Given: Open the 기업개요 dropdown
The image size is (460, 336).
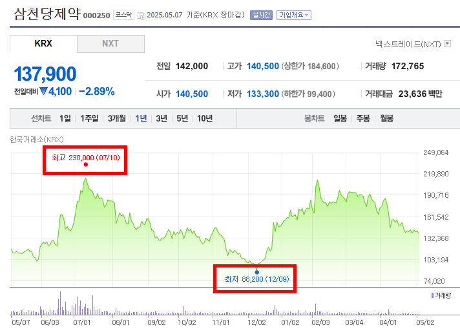Looking at the screenshot, I should click(294, 15).
